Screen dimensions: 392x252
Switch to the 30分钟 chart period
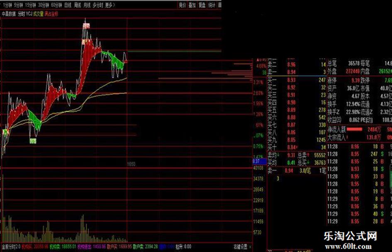pyautogui.click(x=43, y=5)
